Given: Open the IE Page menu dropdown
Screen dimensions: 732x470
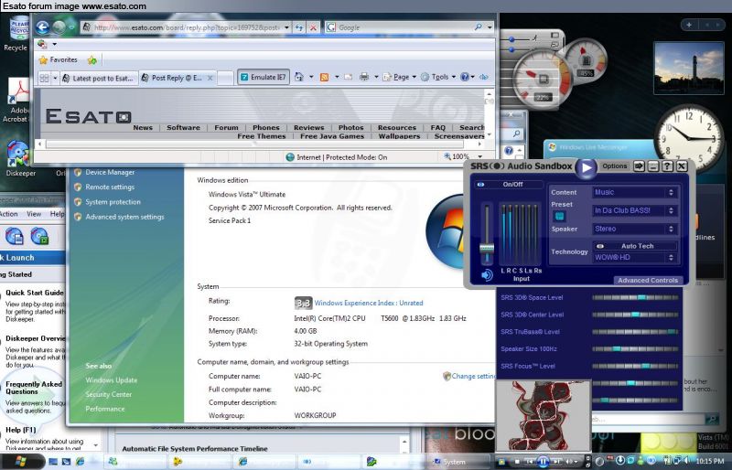Looking at the screenshot, I should [400, 77].
